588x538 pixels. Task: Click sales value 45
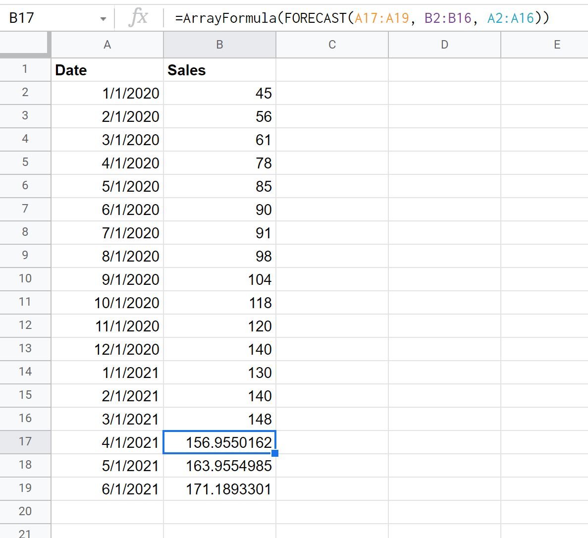tap(220, 93)
